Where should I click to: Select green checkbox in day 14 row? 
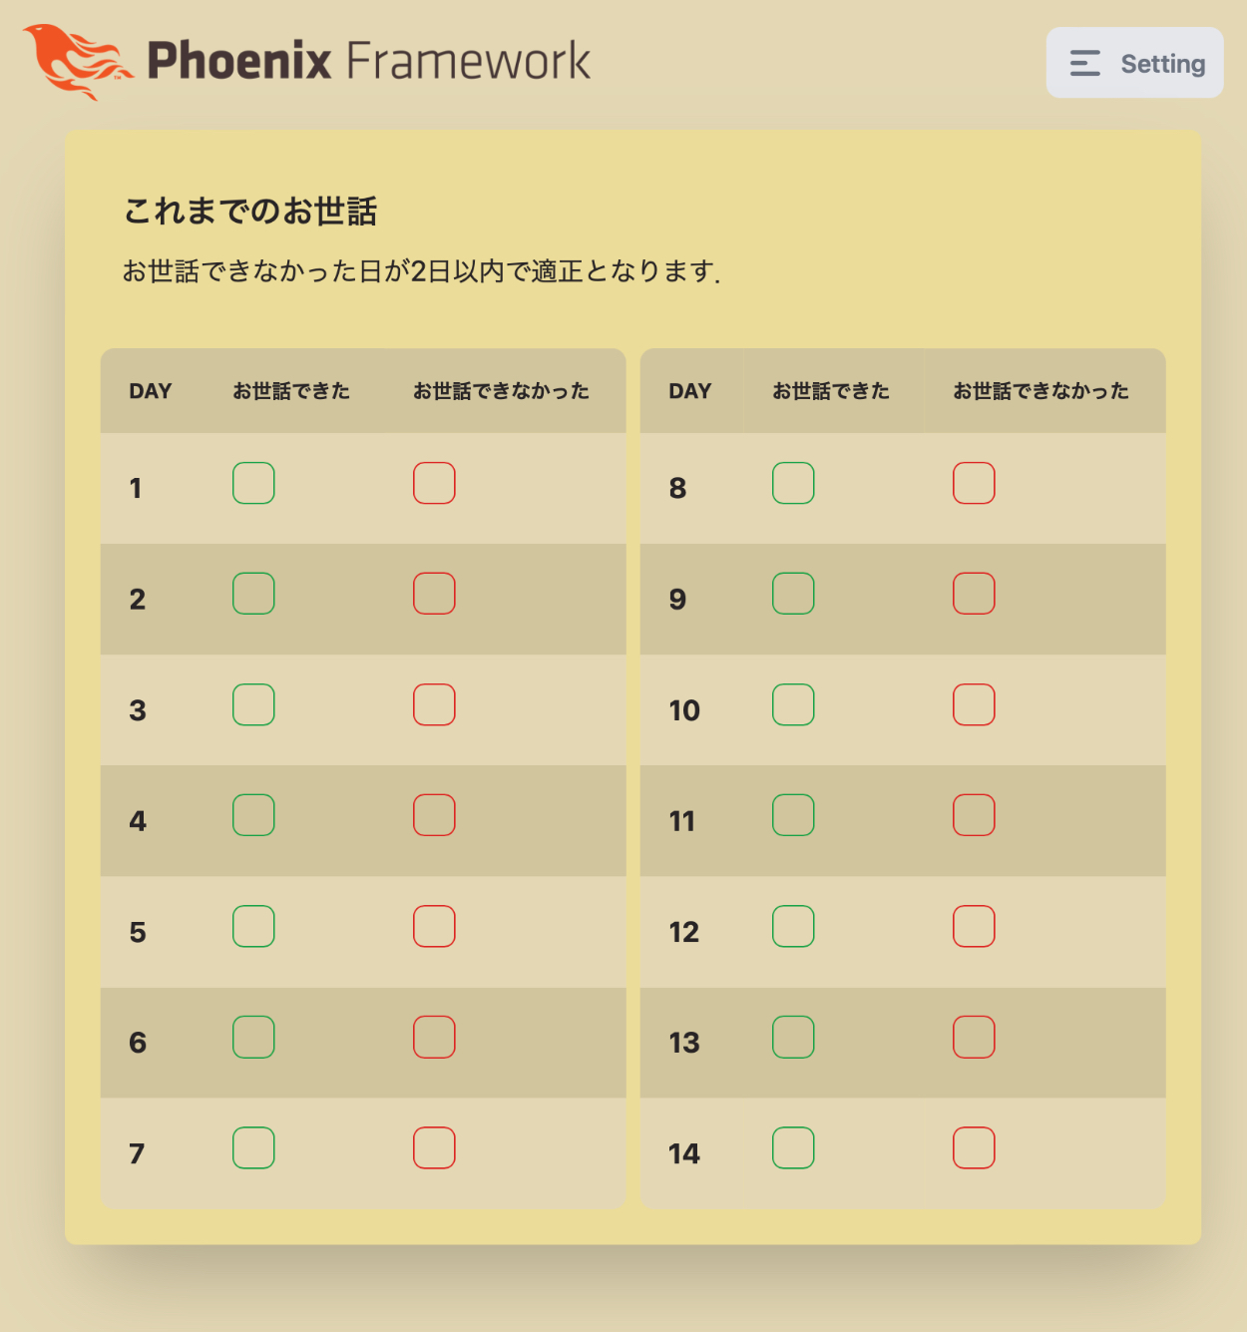[793, 1147]
